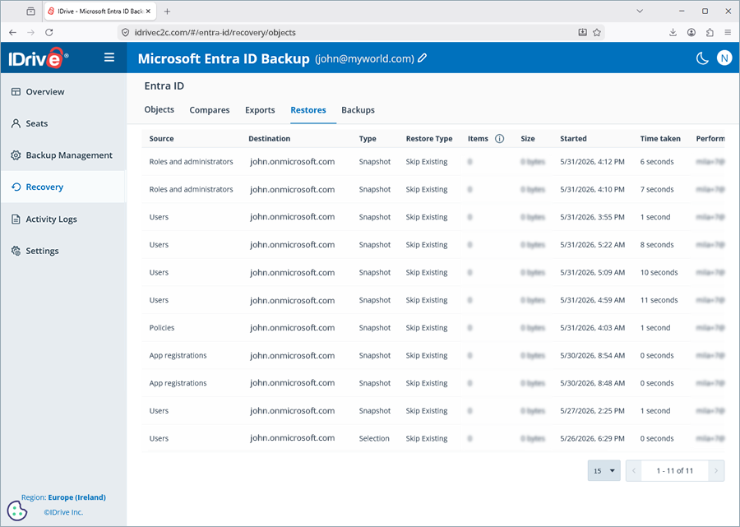Open browser extensions icon
This screenshot has height=527, width=740.
(710, 33)
